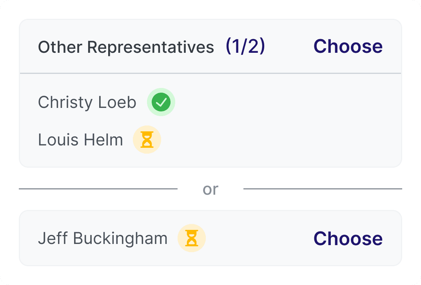This screenshot has height=285, width=421.
Task: Click the "or" separator text
Action: click(x=210, y=189)
